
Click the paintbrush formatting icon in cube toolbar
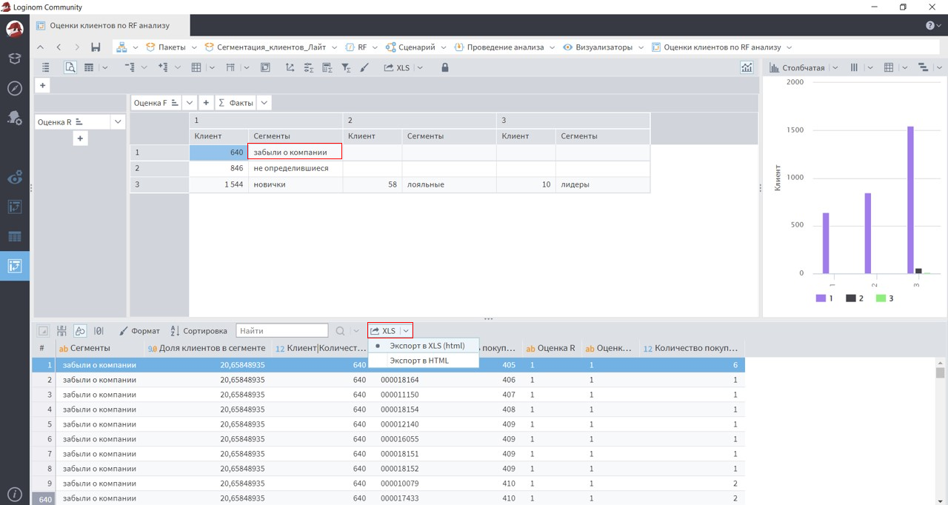click(x=364, y=67)
